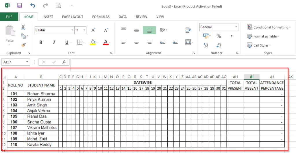The width and height of the screenshot is (296, 153).
Task: Click the Redo arrow icon
Action: (45, 5)
